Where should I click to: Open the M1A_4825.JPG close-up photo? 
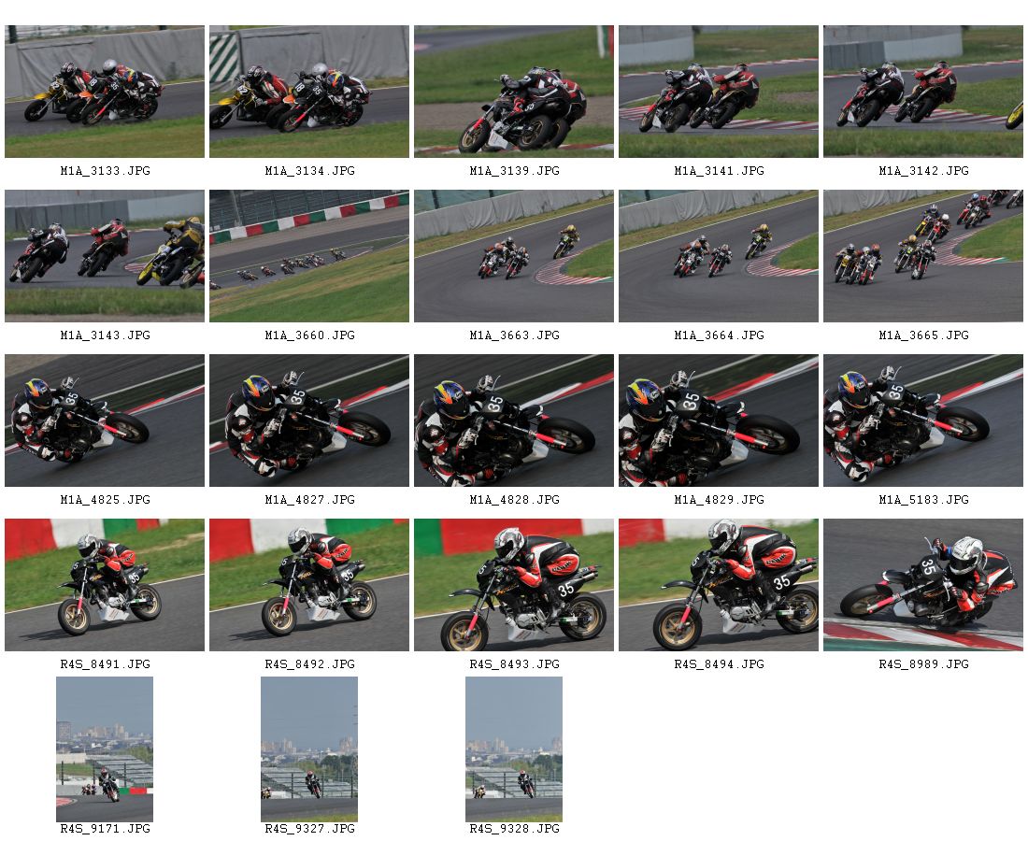click(105, 420)
